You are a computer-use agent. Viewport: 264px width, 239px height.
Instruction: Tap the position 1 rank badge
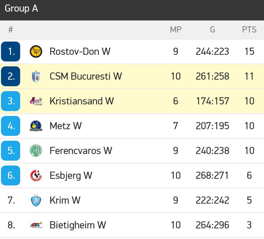[x=11, y=52]
